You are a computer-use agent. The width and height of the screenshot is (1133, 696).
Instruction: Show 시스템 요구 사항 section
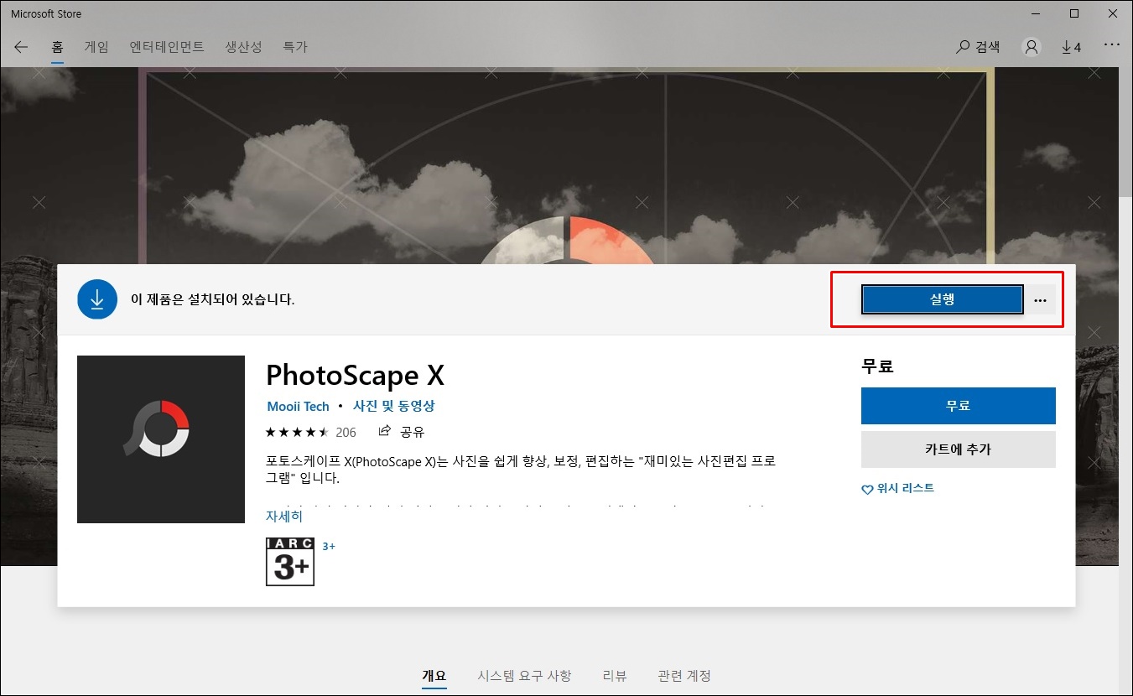point(524,676)
